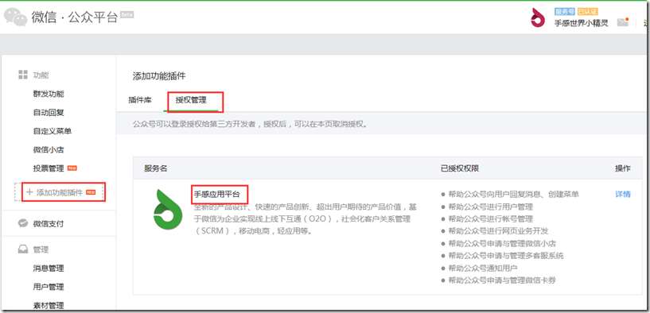Click the 微信·公众平台 title
The width and height of the screenshot is (650, 313).
coord(75,17)
